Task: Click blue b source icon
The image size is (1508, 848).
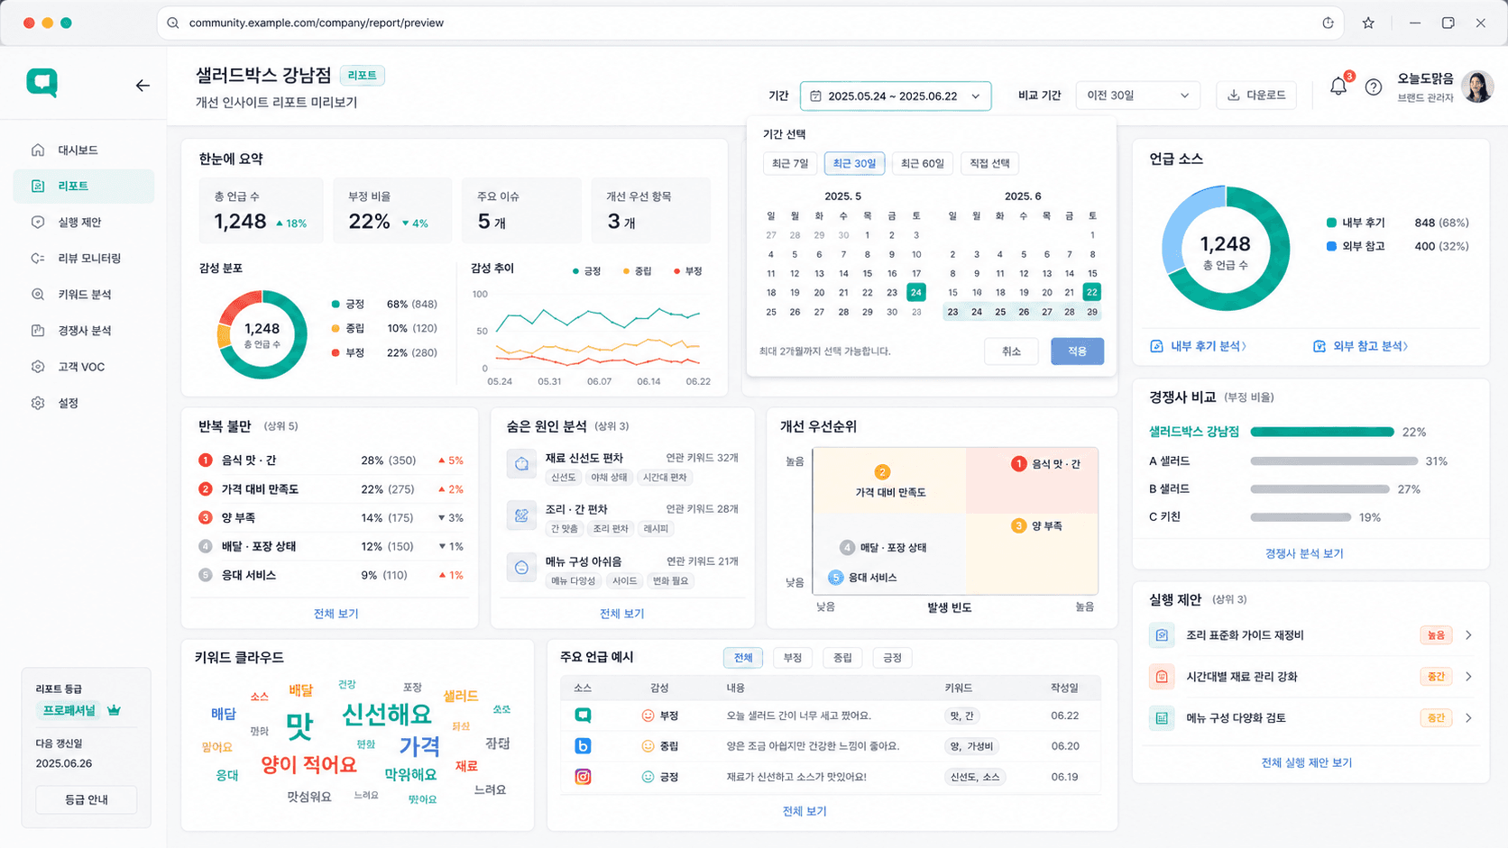Action: (584, 746)
